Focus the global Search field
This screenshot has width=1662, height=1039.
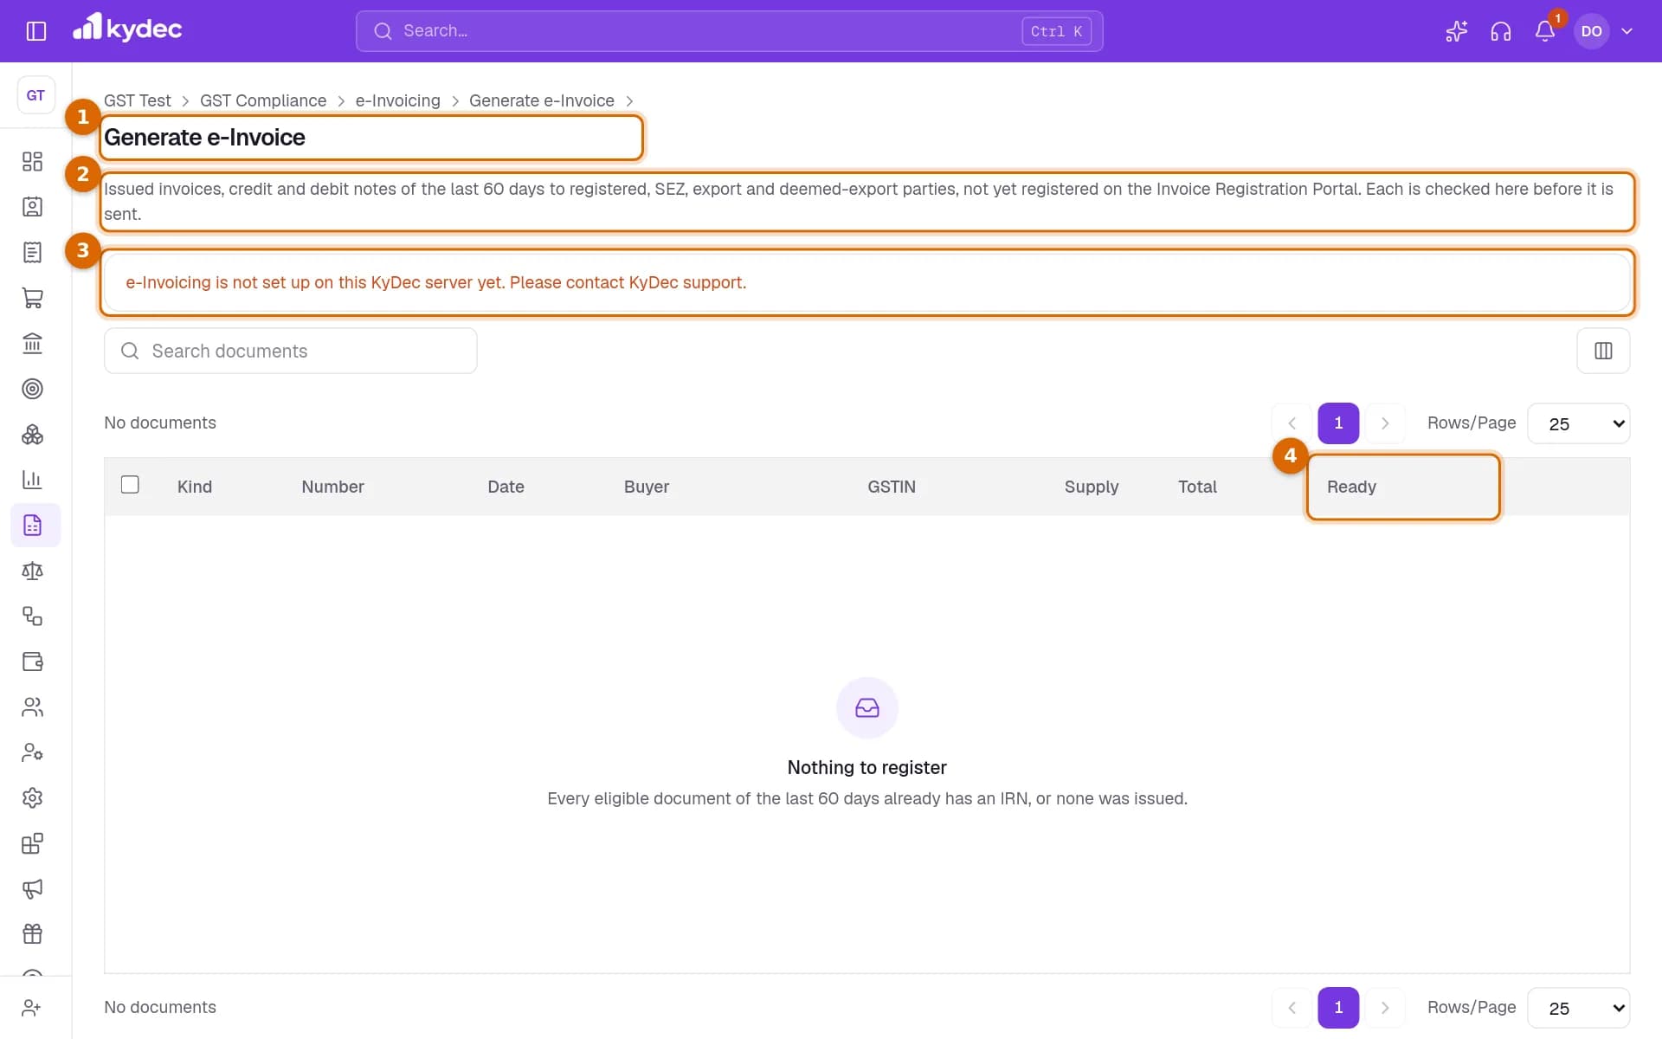(729, 31)
